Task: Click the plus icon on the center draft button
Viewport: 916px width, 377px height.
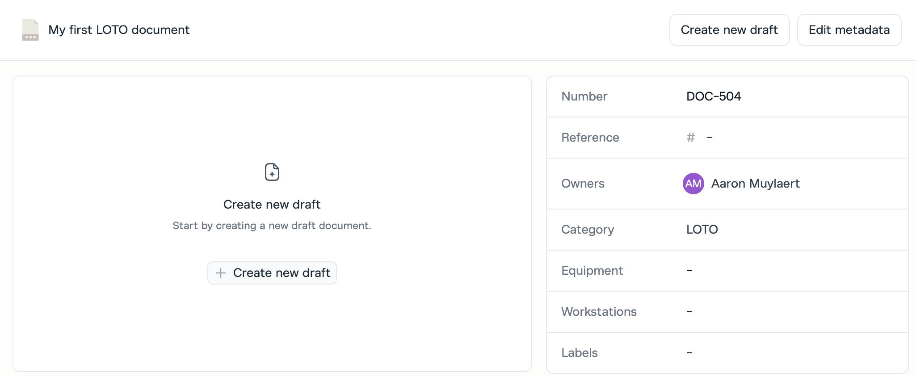Action: tap(221, 273)
